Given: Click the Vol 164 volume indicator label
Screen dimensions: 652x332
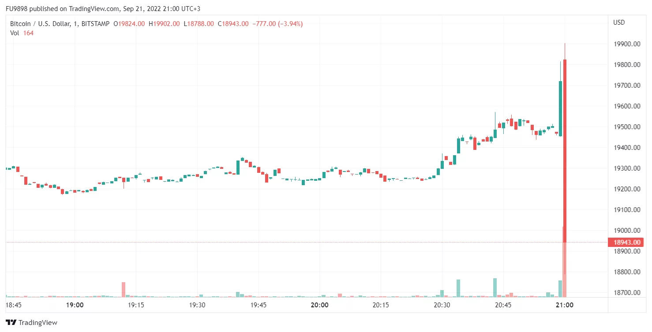Looking at the screenshot, I should [x=22, y=33].
